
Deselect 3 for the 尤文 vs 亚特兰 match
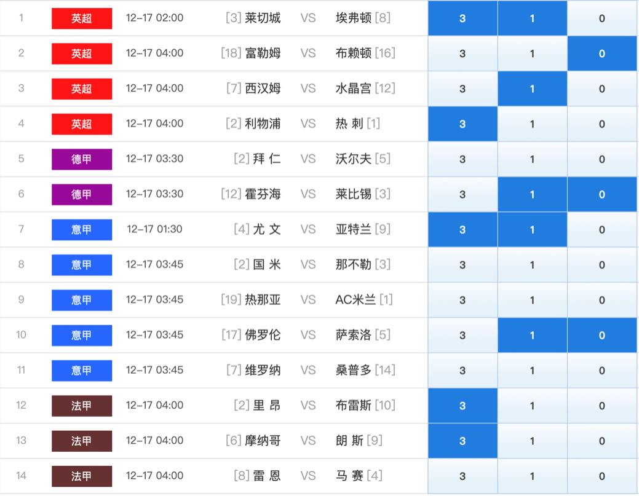[462, 230]
